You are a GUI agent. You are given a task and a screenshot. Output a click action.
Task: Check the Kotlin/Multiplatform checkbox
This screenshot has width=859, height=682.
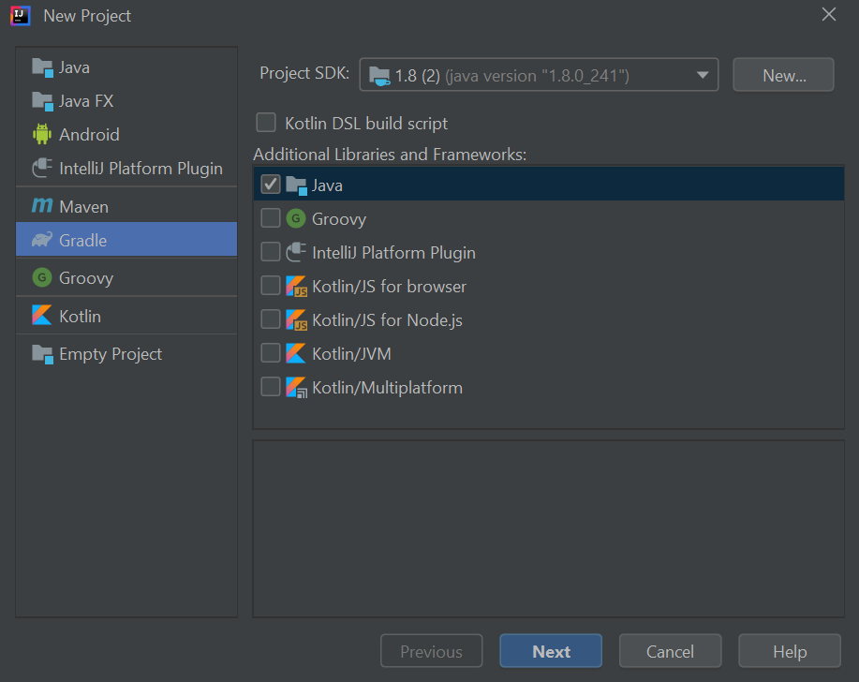point(271,387)
